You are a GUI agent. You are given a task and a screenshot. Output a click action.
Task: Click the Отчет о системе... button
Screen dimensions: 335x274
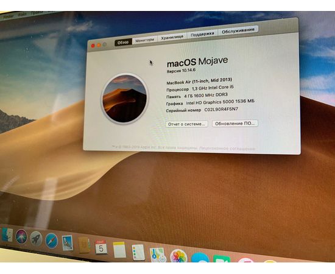186,124
